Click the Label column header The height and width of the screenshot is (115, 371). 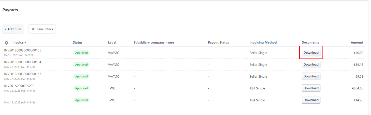coord(112,42)
